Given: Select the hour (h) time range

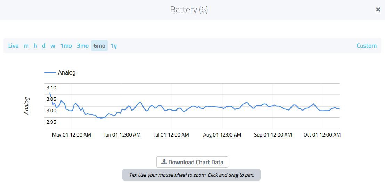Looking at the screenshot, I should 35,46.
